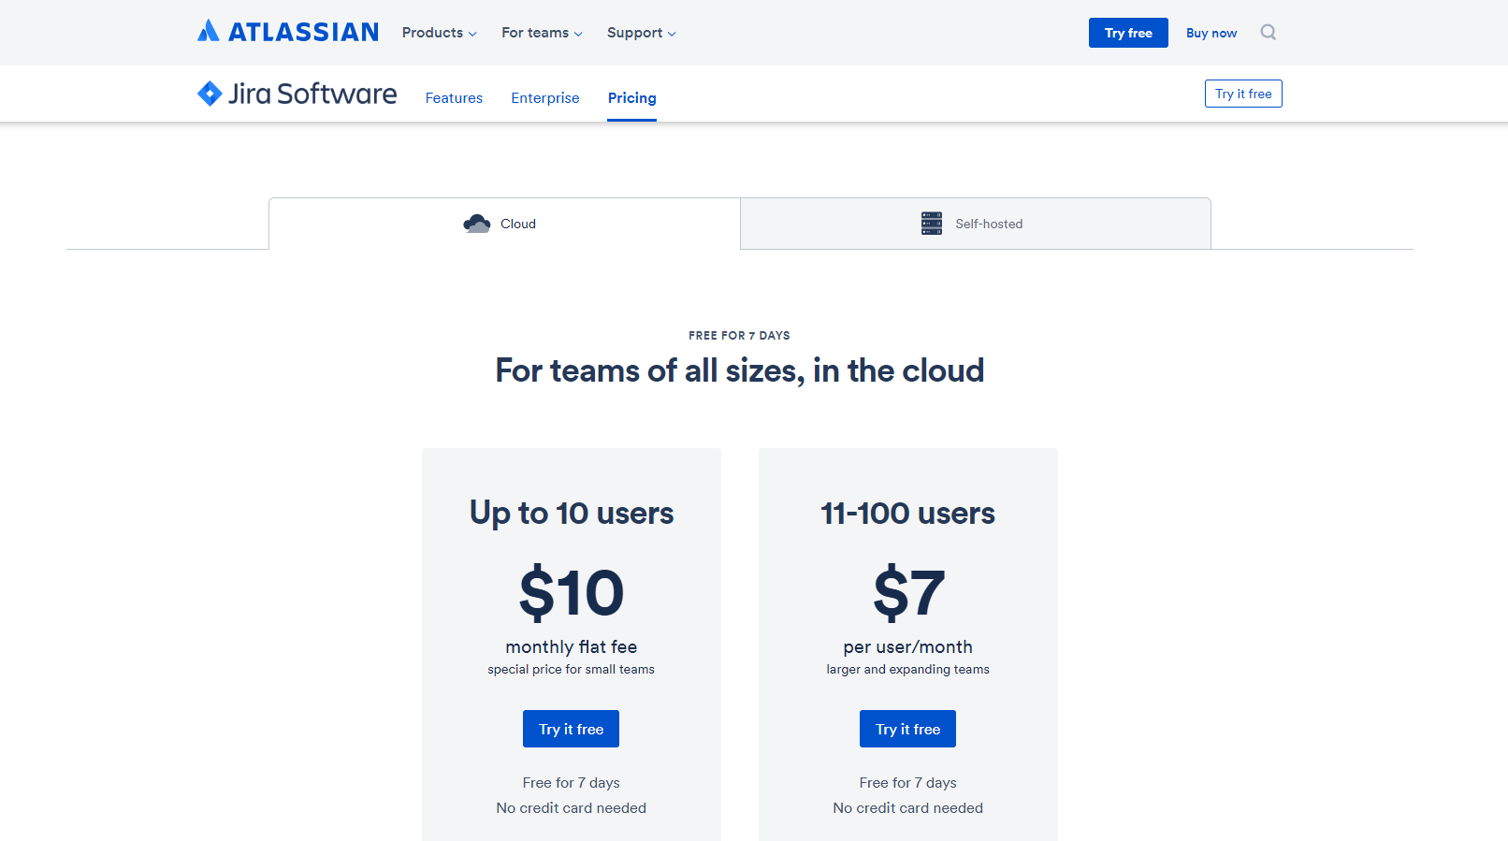
Task: Open the Features page link
Action: pyautogui.click(x=454, y=98)
